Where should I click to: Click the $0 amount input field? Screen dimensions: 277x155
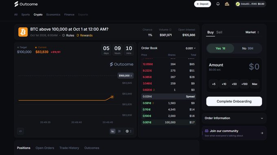[254, 67]
